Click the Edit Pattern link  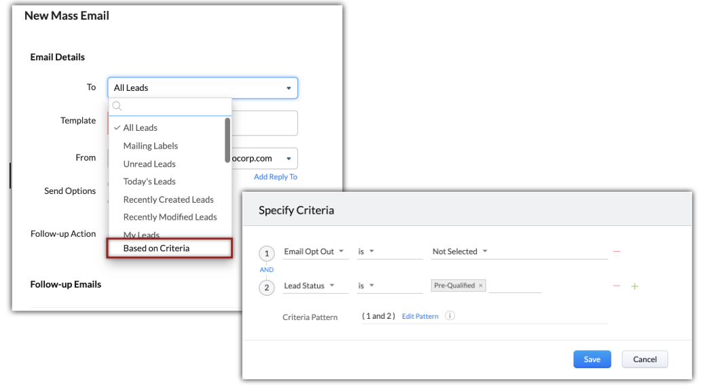click(x=420, y=316)
